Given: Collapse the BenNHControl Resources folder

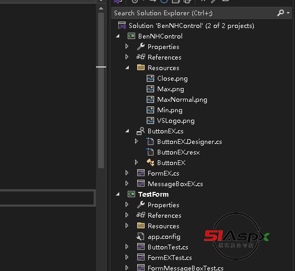Looking at the screenshot, I should click(127, 67).
